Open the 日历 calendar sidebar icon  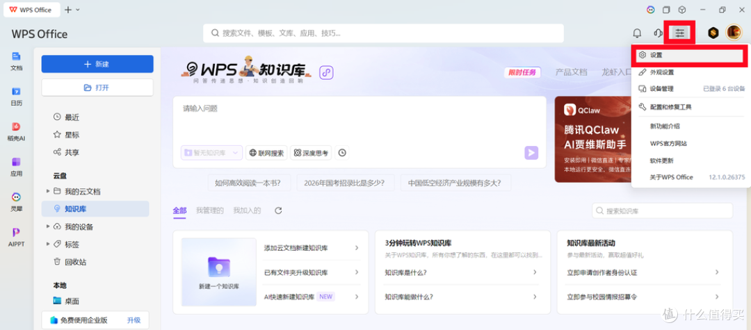pos(16,96)
